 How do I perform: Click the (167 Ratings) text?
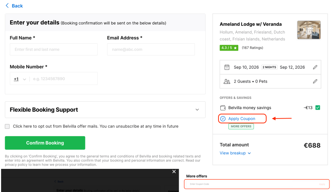pyautogui.click(x=252, y=48)
